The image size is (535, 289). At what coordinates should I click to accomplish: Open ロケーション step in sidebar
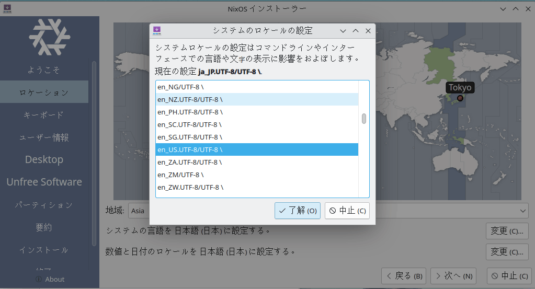coord(44,92)
